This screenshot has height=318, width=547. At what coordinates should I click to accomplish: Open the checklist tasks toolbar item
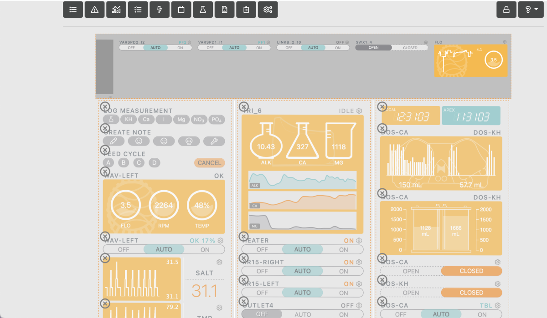(138, 10)
